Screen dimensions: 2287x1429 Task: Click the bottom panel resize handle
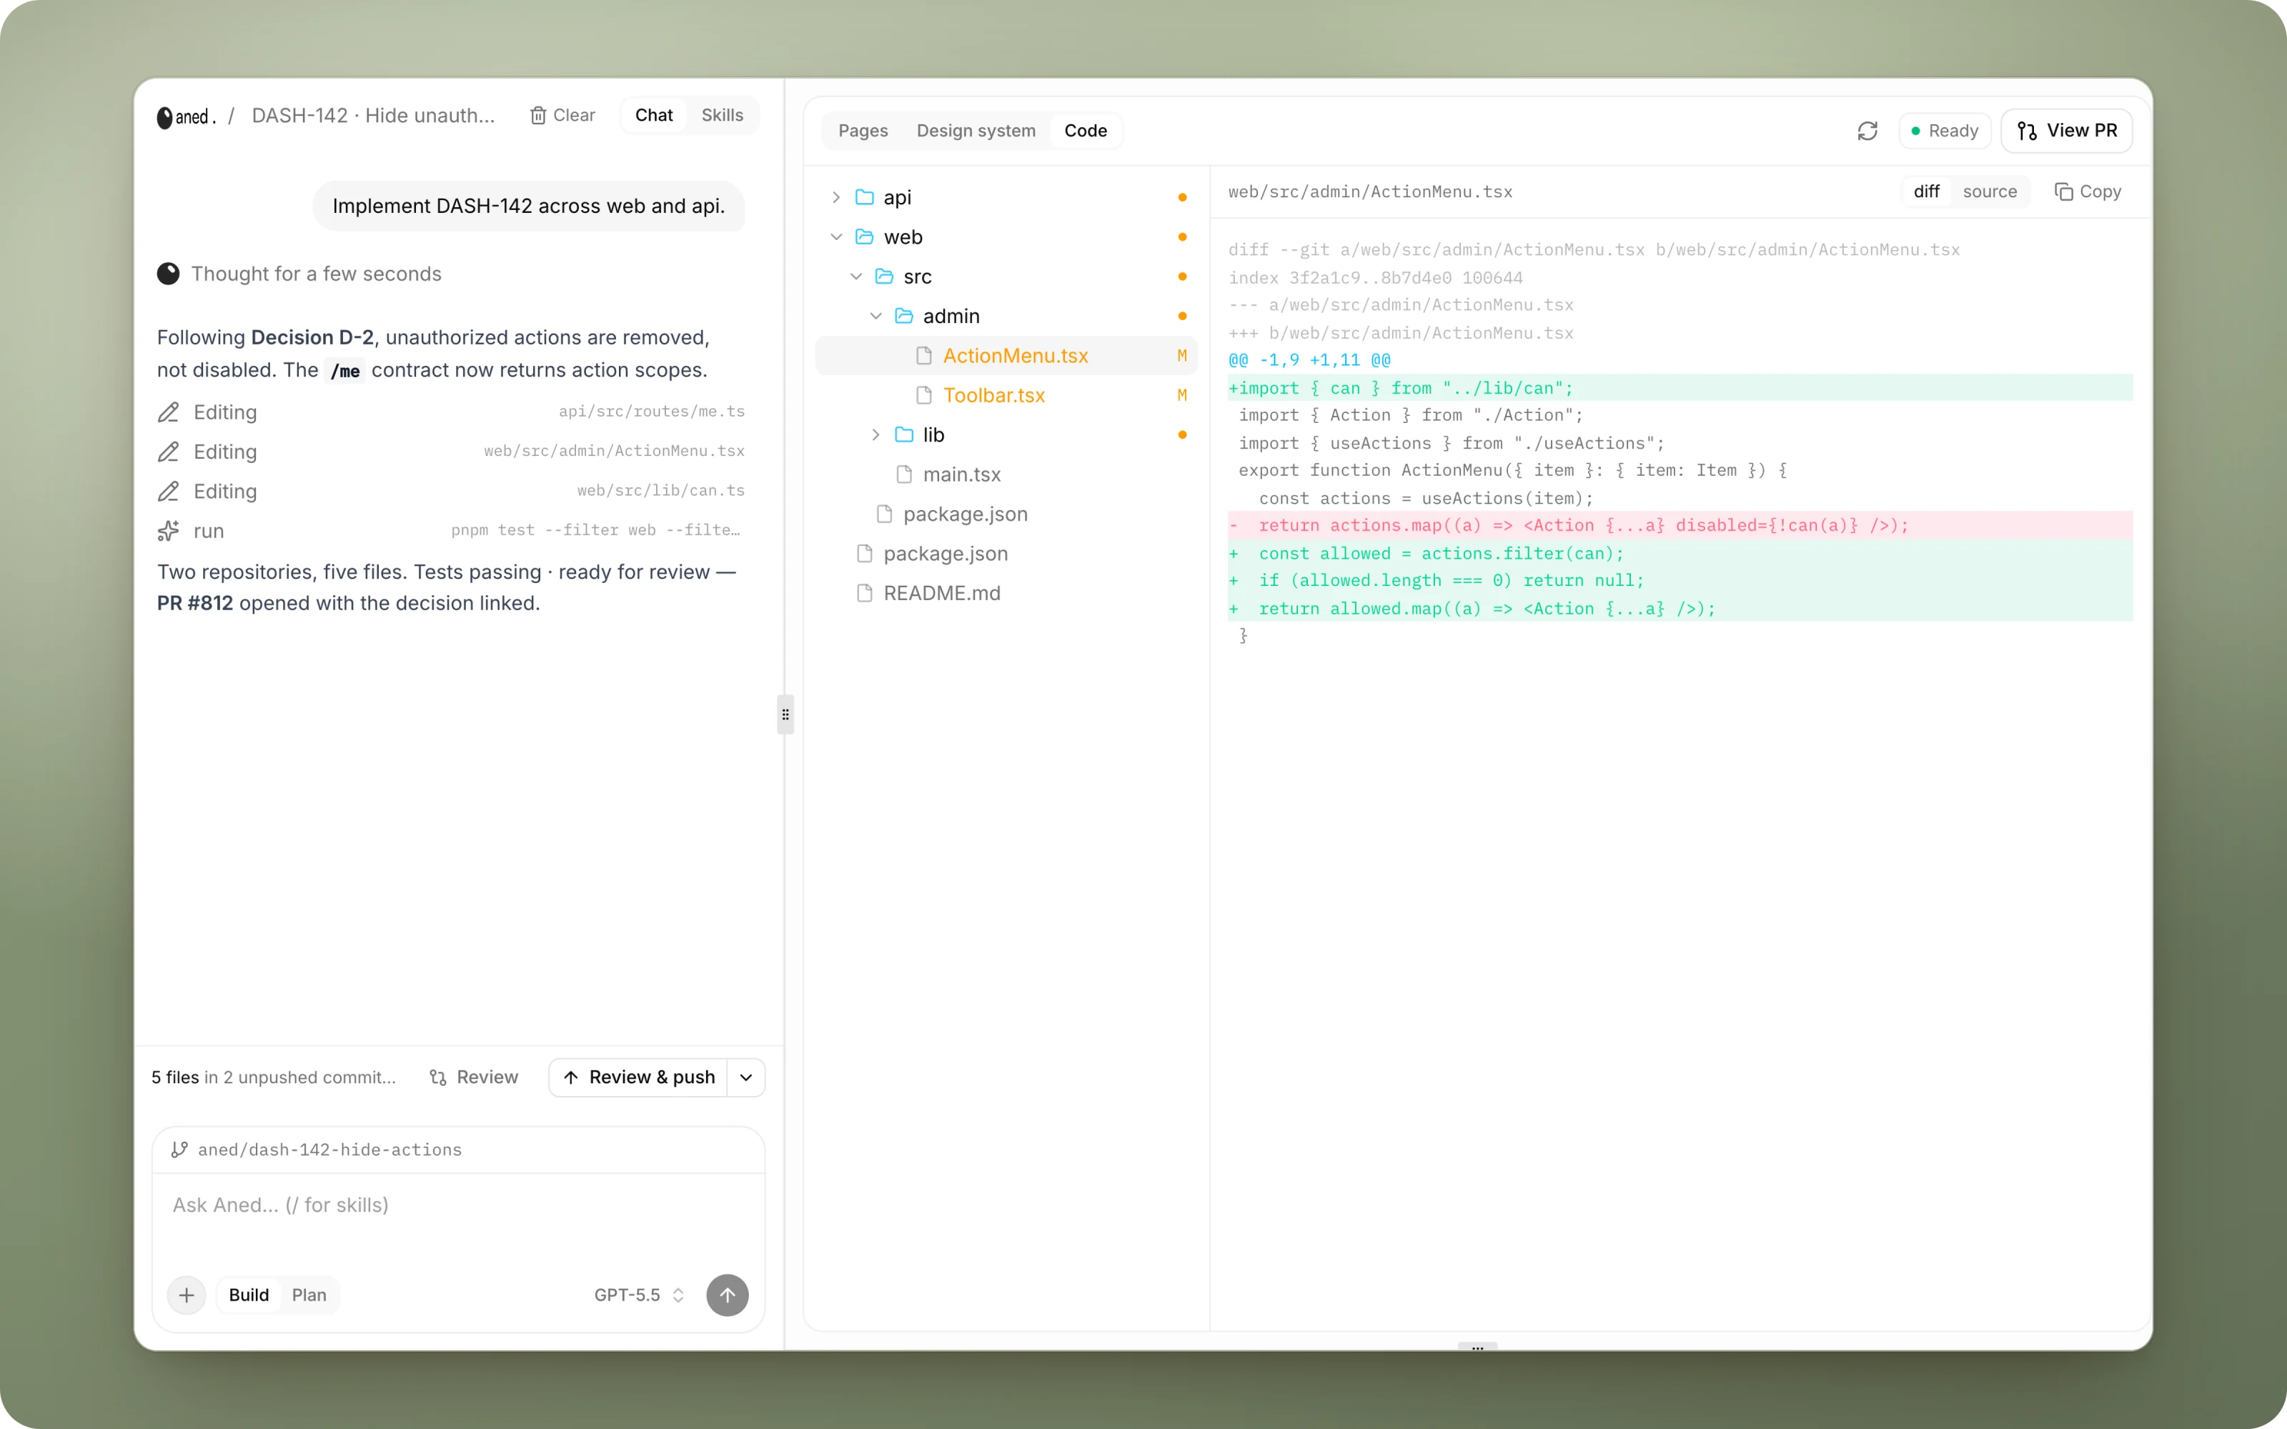(1477, 1348)
